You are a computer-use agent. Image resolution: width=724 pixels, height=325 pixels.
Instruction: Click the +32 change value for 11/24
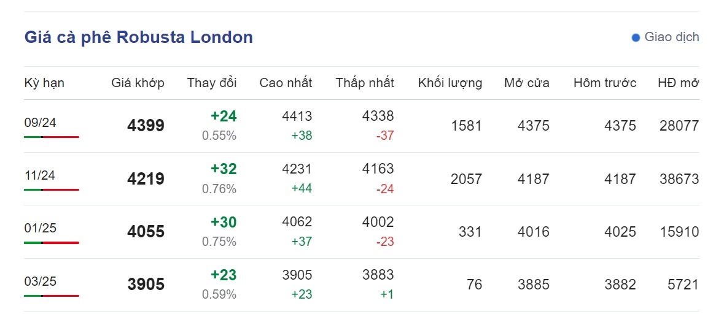224,169
